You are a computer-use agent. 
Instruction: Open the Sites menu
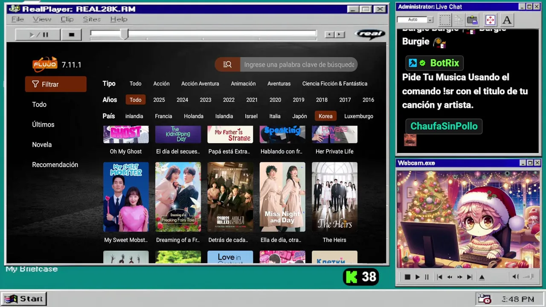click(x=92, y=19)
